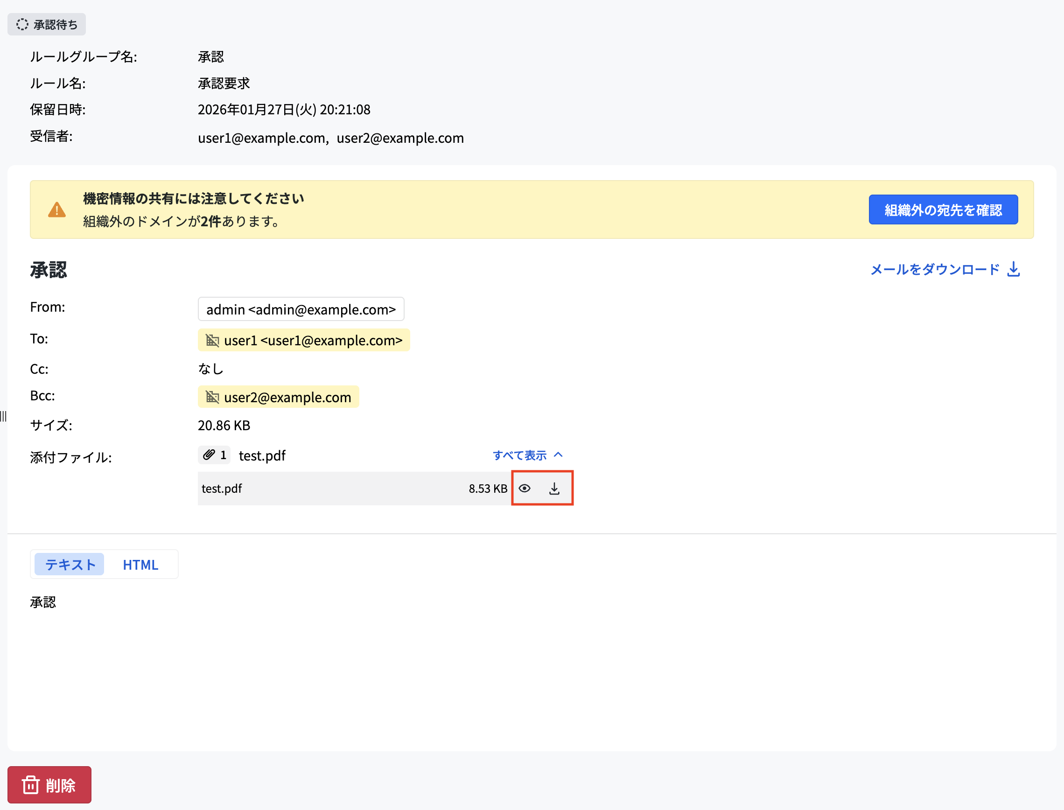This screenshot has height=810, width=1064.
Task: Click the 保留日時 date value
Action: 284,110
